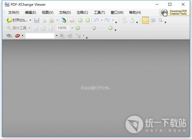Open zoom toolbar overflow options arrow

[x=116, y=30]
